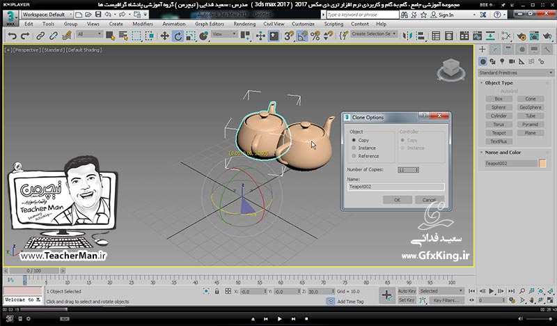This screenshot has height=326, width=557.
Task: Click the Redo arrow in main toolbar
Action: pyautogui.click(x=25, y=36)
